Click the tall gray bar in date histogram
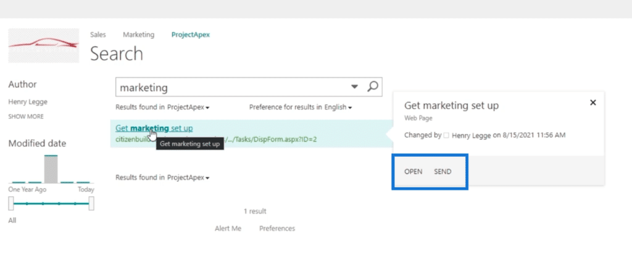This screenshot has height=279, width=632. click(x=51, y=169)
